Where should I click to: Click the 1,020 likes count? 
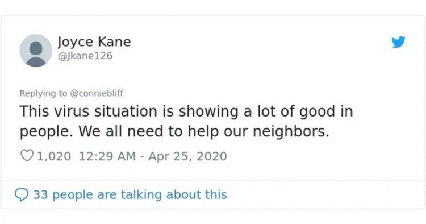tap(54, 156)
